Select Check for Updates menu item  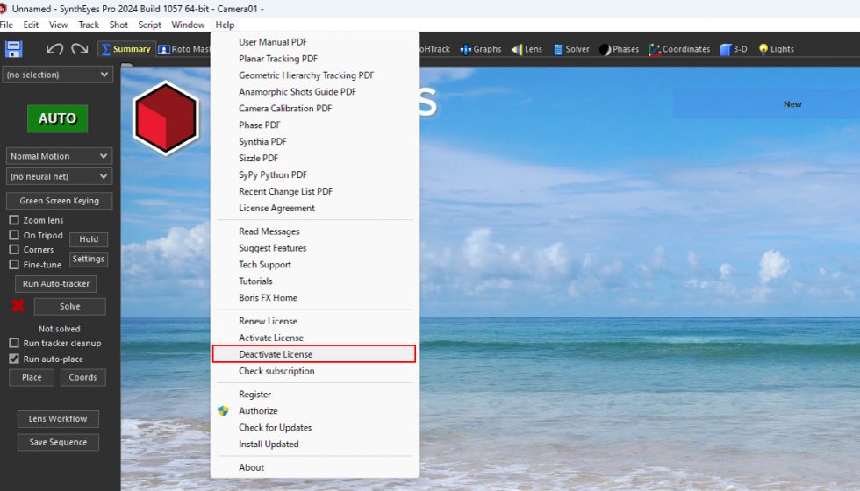point(314,428)
